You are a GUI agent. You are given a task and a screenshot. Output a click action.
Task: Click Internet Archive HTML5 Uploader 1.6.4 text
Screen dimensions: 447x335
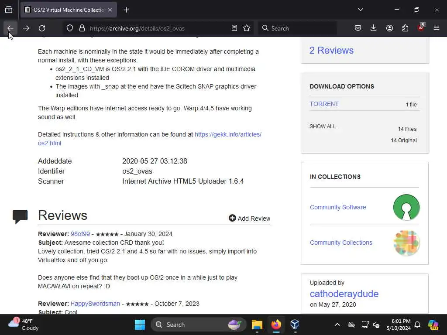coord(183,181)
